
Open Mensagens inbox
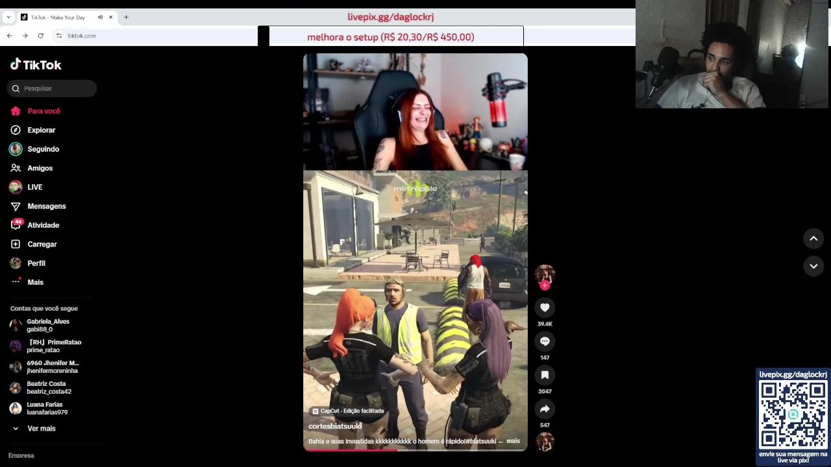click(38, 206)
